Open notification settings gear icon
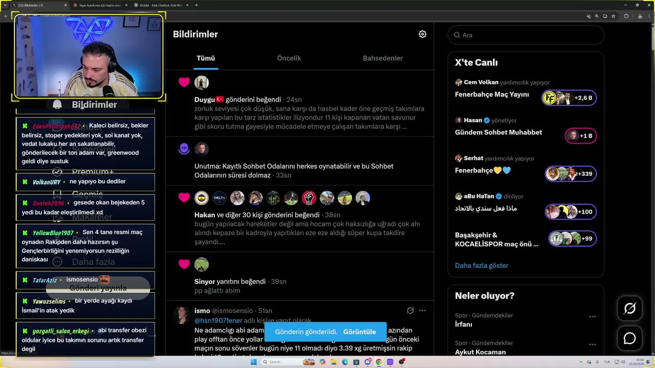655x368 pixels. [422, 34]
